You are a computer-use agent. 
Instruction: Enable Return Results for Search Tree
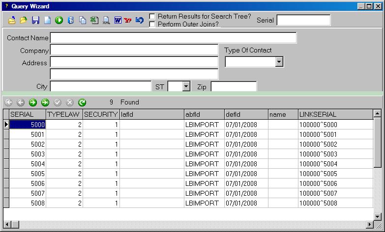tap(152, 16)
